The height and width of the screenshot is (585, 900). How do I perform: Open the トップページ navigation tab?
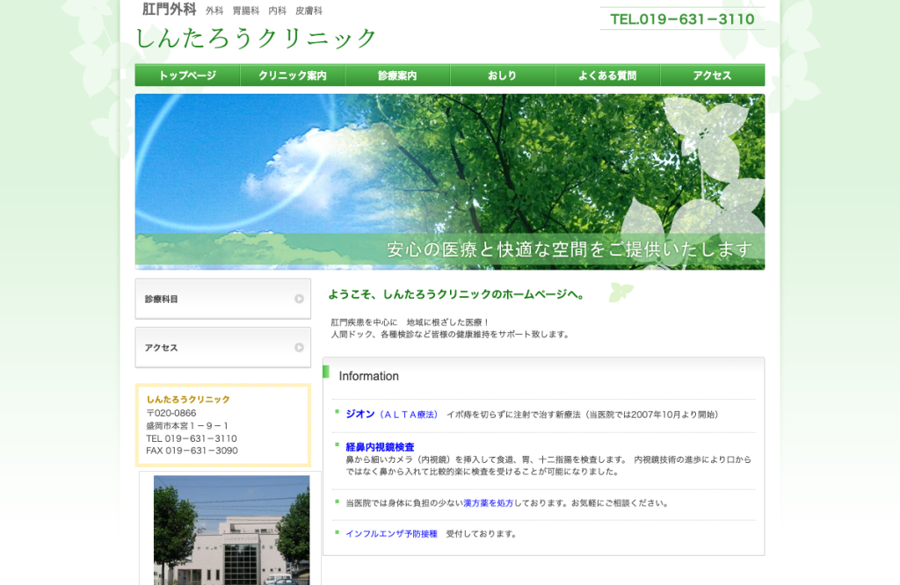[x=188, y=76]
